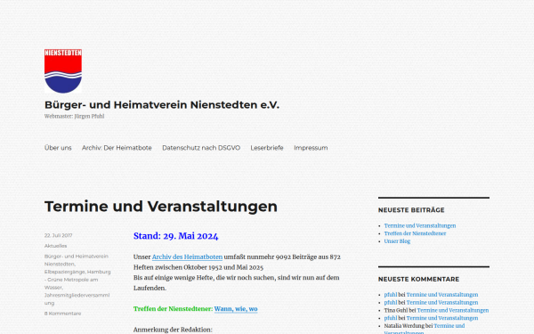
Task: Click the post heading Termine und Veranstaltungen
Action: [x=161, y=207]
